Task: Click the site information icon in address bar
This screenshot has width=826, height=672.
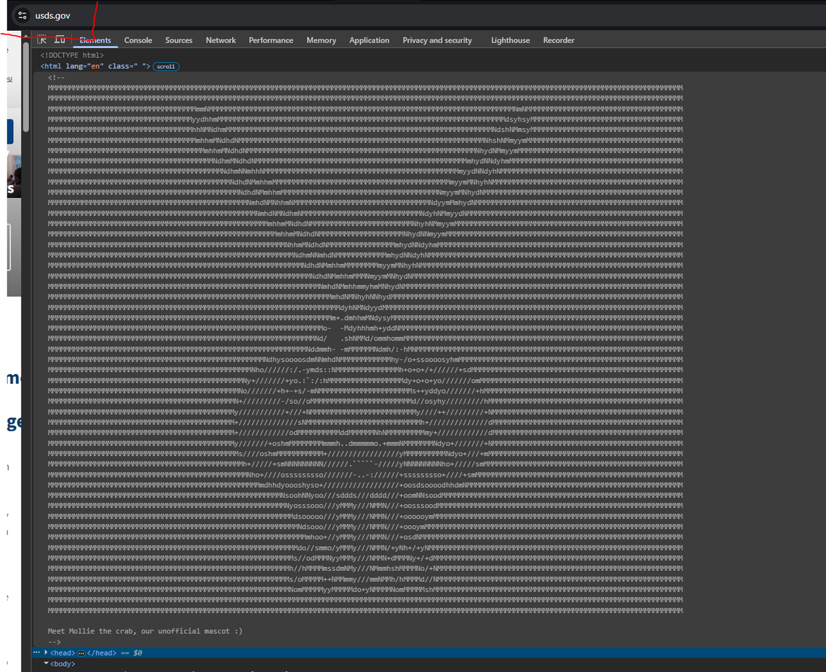Action: tap(22, 16)
